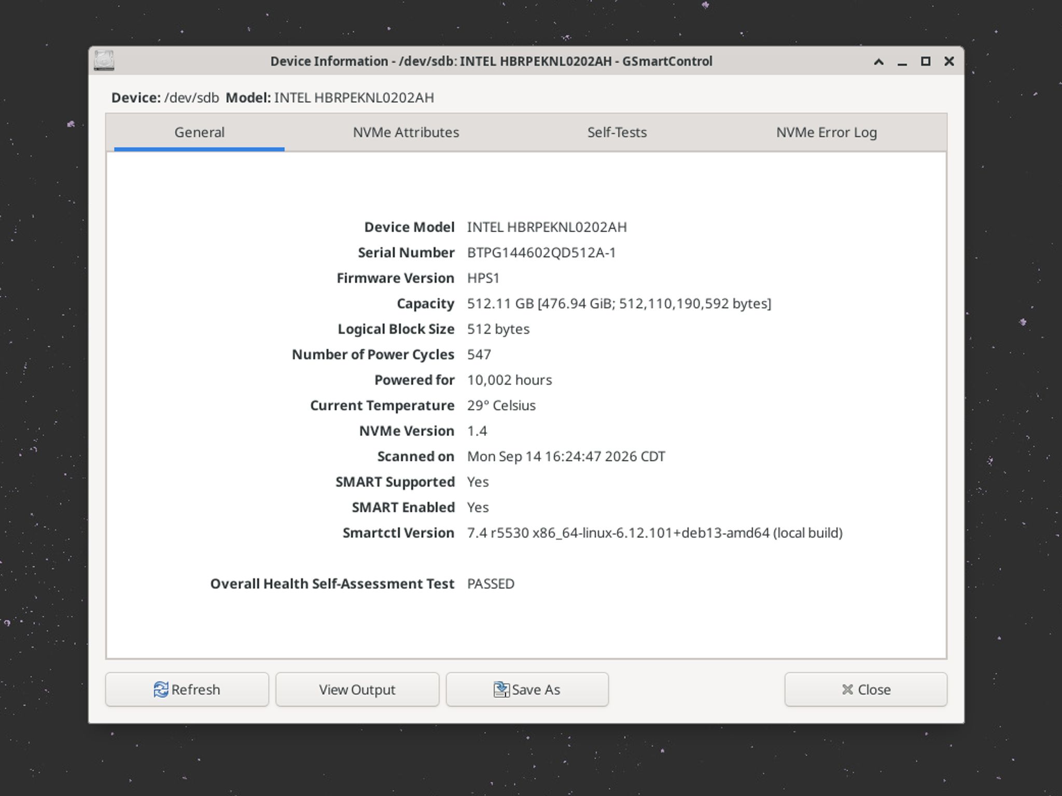Click the Refresh button
Image resolution: width=1062 pixels, height=796 pixels.
[x=187, y=689]
